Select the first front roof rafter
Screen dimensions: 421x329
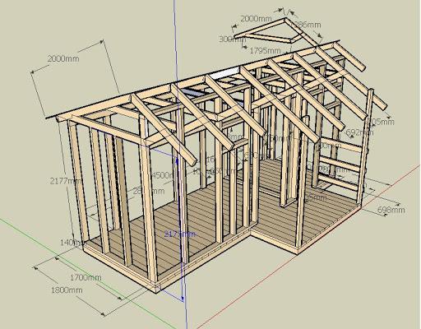pyautogui.click(x=164, y=130)
